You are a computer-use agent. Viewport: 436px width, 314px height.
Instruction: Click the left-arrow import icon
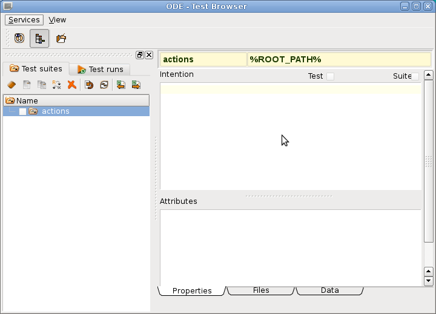click(121, 85)
